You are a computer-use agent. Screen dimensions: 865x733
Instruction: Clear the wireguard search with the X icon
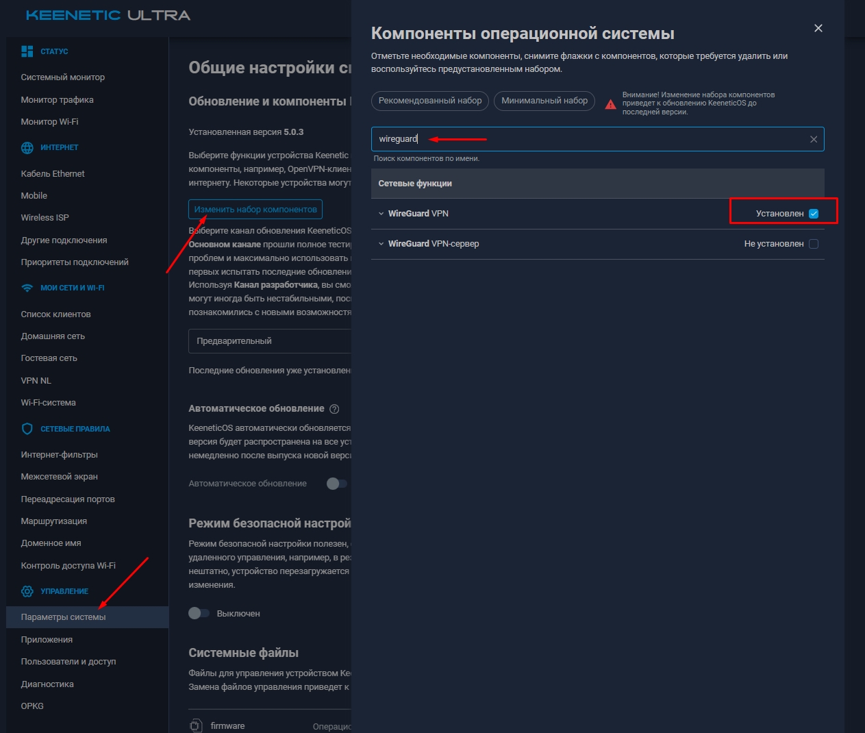(814, 138)
